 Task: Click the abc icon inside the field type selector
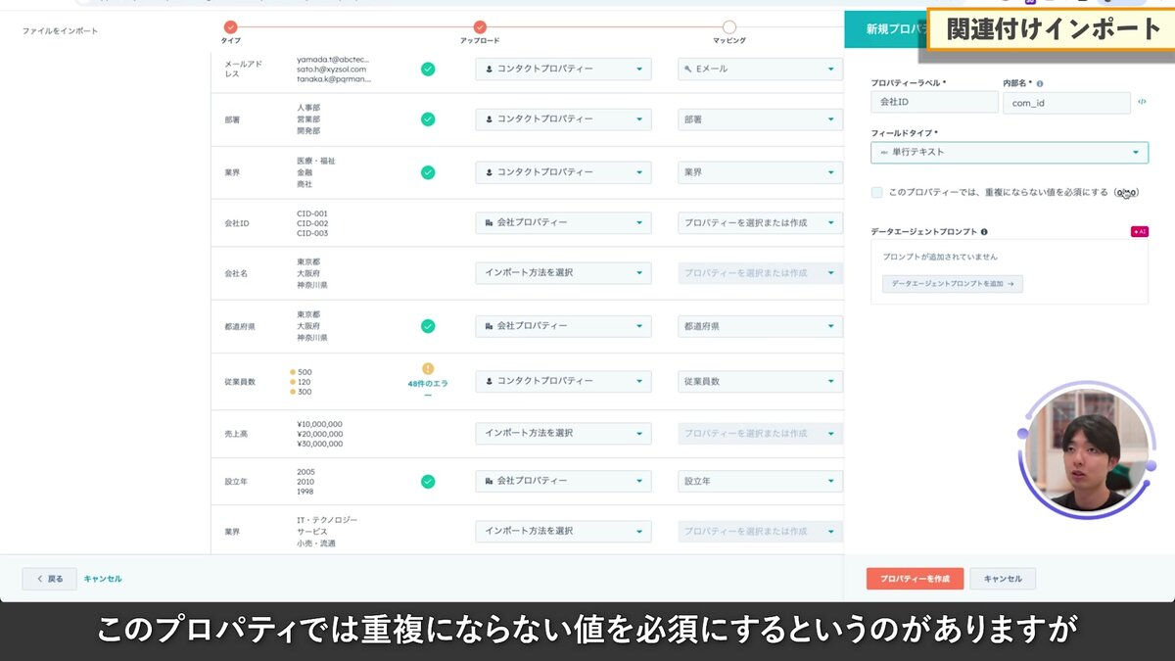(x=884, y=152)
